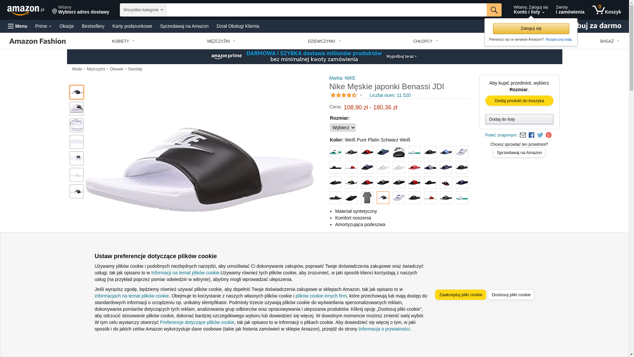This screenshot has width=634, height=357.
Task: Share product via Facebook icon
Action: (531, 135)
